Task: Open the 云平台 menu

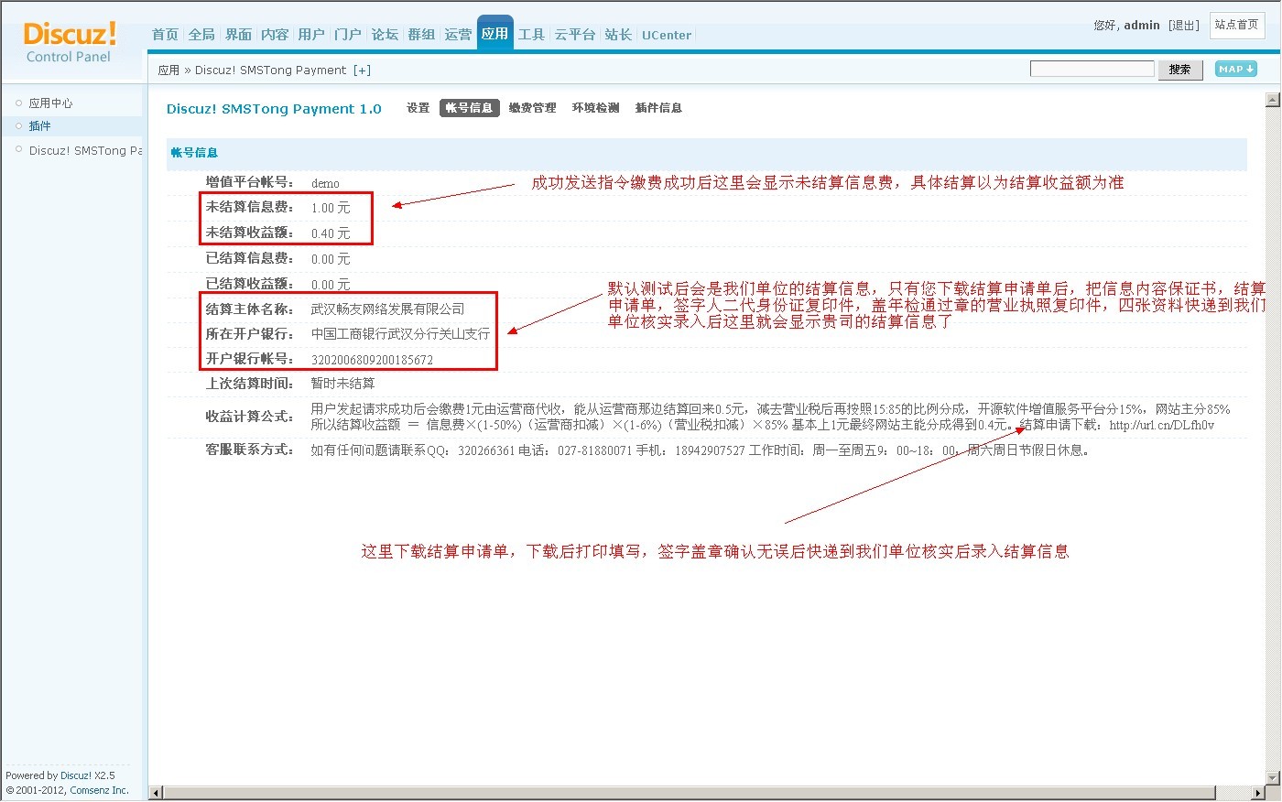Action: pyautogui.click(x=575, y=35)
